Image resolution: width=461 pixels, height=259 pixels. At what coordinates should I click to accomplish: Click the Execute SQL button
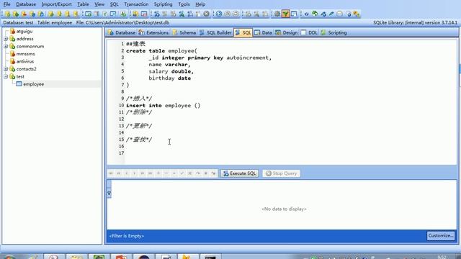pos(240,173)
